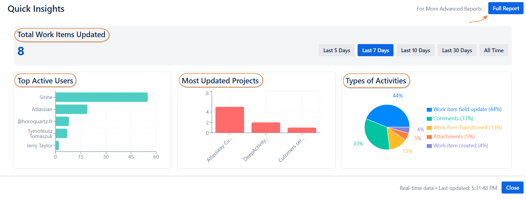Switch to Last 10 Days range
The image size is (526, 199).
point(415,50)
